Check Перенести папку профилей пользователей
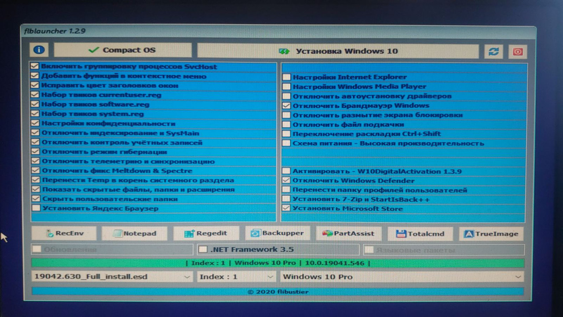Viewport: 563px width, 317px height. click(x=286, y=190)
